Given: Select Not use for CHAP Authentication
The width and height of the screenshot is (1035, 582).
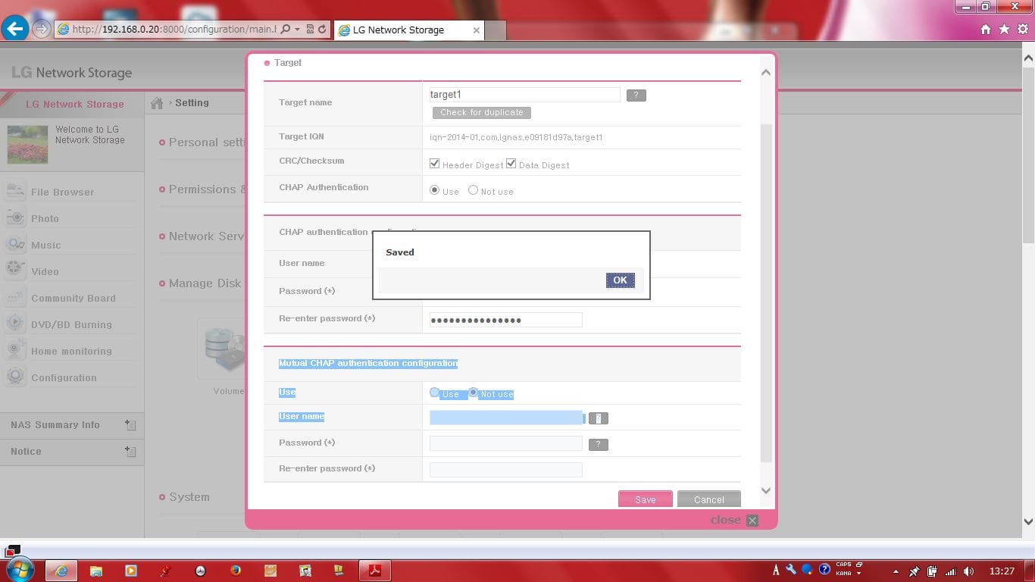Looking at the screenshot, I should (x=473, y=190).
